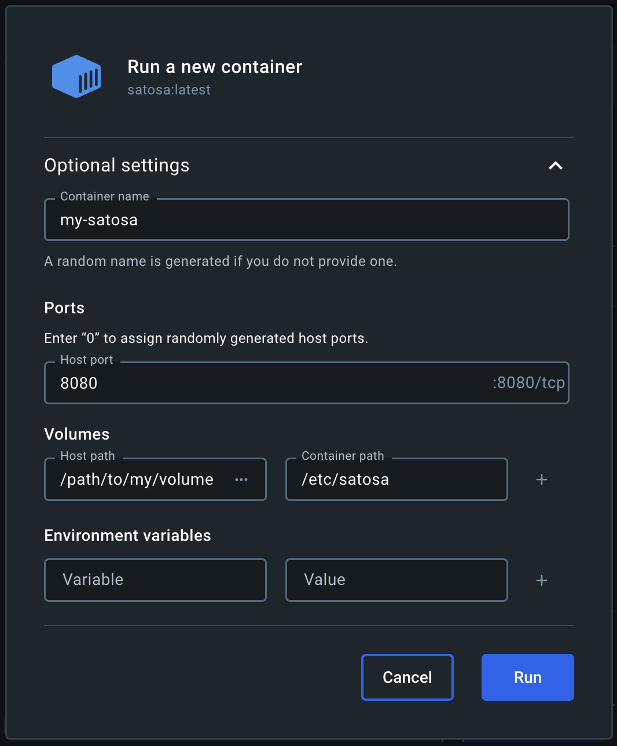Click the blue container image icon
The width and height of the screenshot is (617, 746).
76,76
